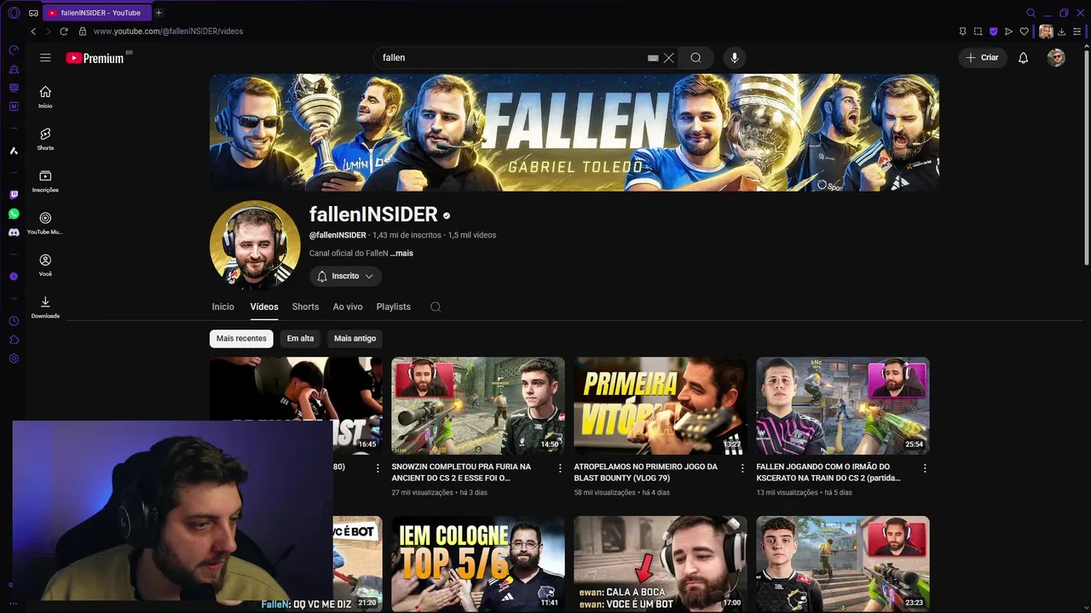Click the Criar button
Image resolution: width=1091 pixels, height=613 pixels.
(982, 58)
